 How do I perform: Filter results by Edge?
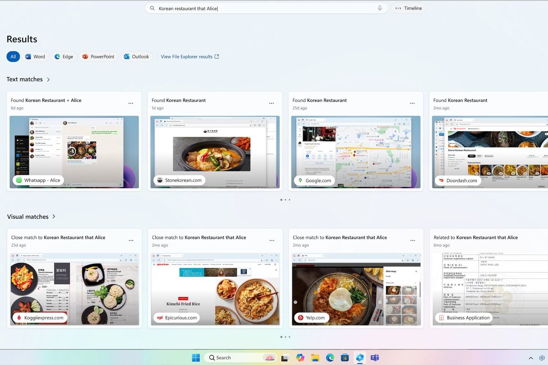[x=64, y=57]
